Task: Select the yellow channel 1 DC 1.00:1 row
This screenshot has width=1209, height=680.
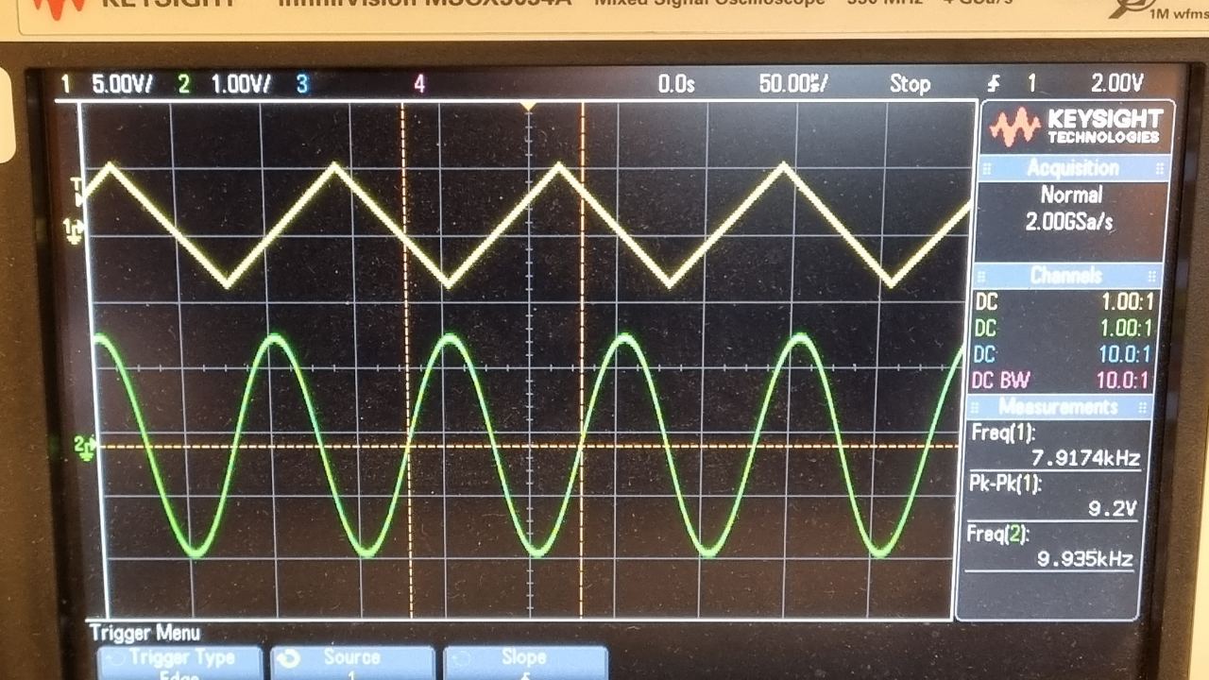Action: [1064, 303]
